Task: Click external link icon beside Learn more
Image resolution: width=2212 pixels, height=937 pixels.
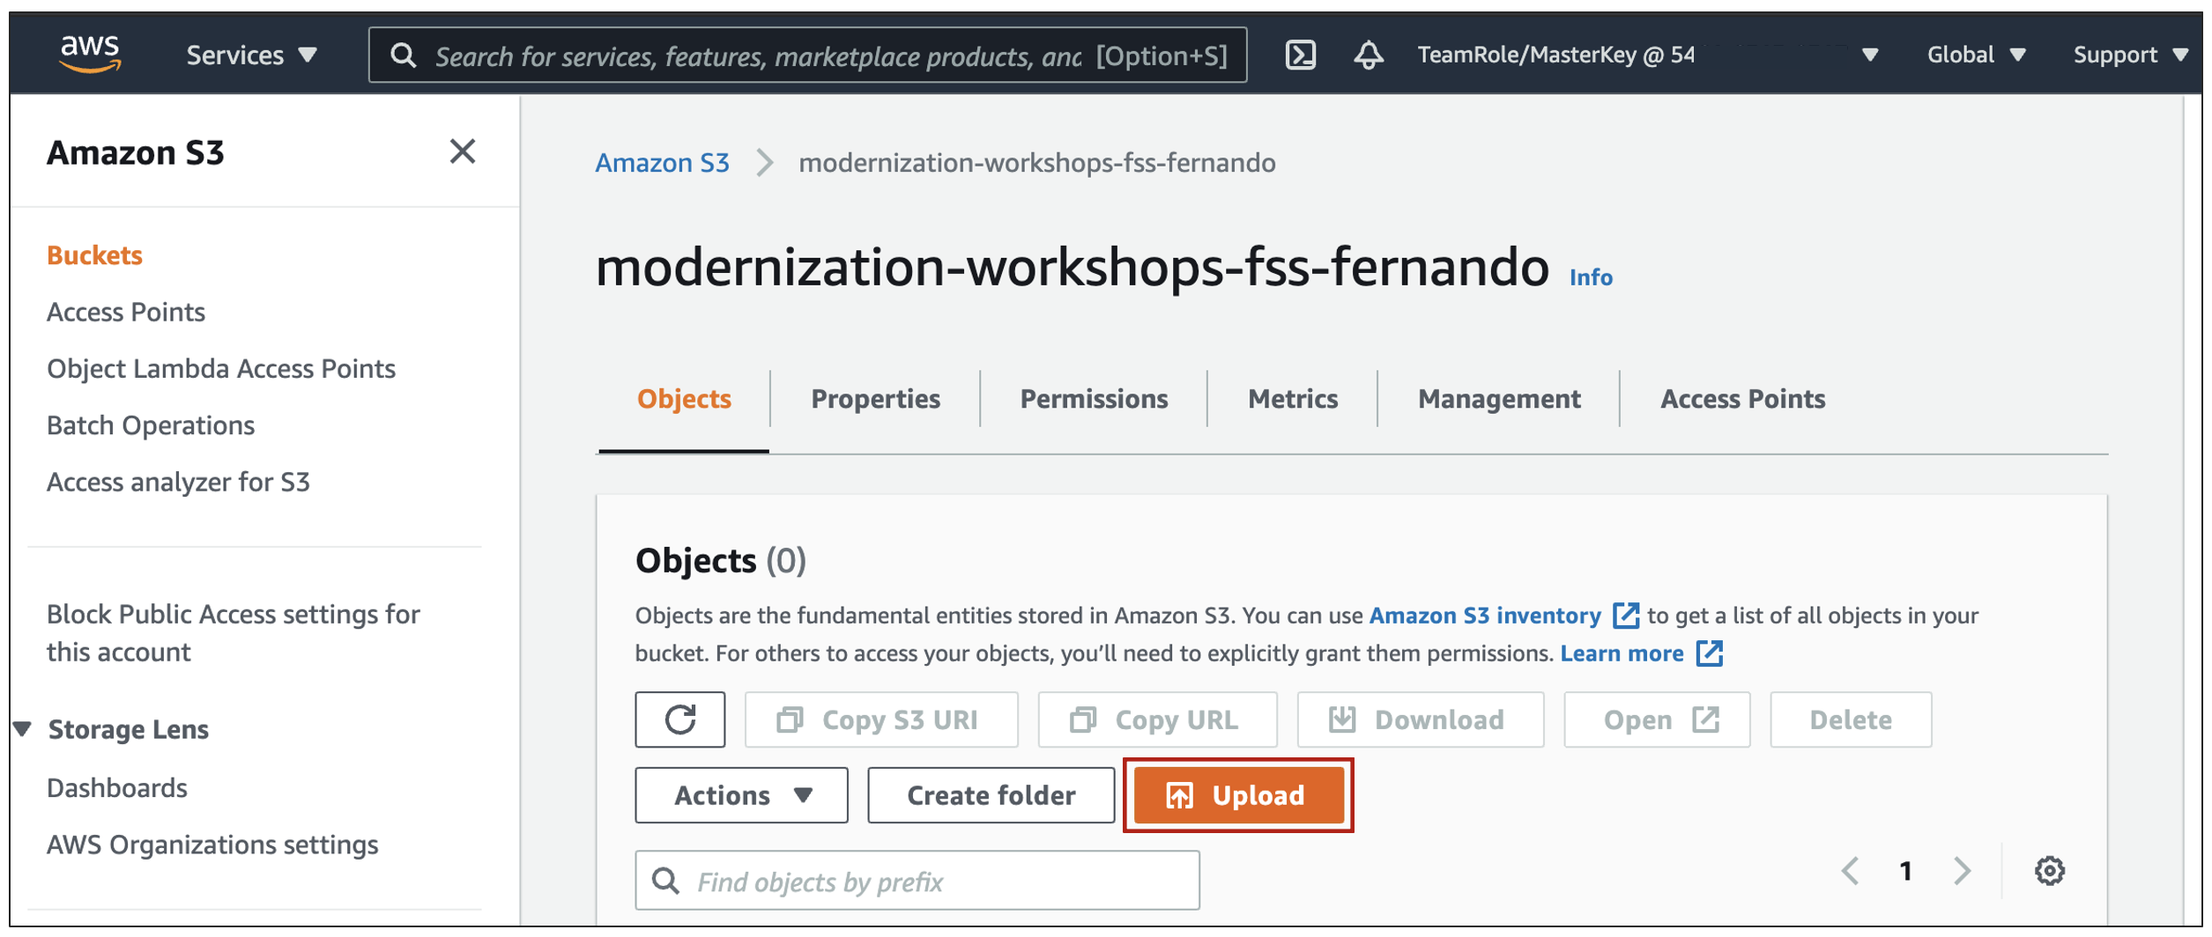Action: [1710, 654]
